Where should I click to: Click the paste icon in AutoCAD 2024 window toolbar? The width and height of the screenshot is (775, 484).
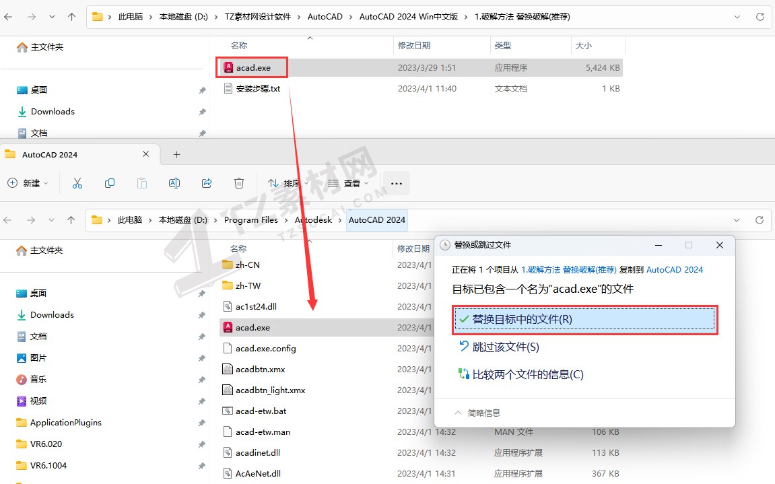coord(142,183)
